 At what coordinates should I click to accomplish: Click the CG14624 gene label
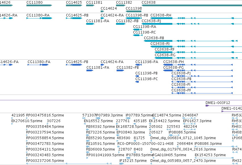tap(109, 9)
